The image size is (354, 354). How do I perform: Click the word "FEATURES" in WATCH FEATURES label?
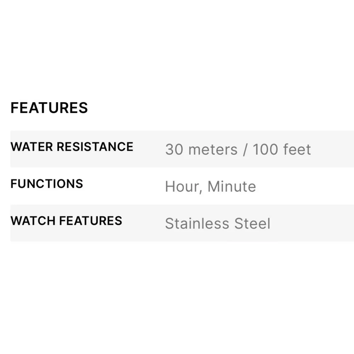[91, 221]
